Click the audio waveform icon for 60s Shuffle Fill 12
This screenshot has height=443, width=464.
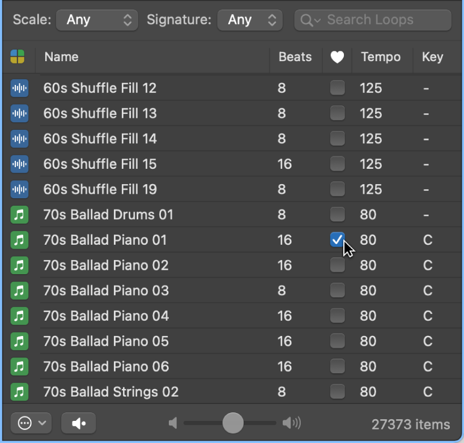(x=20, y=88)
